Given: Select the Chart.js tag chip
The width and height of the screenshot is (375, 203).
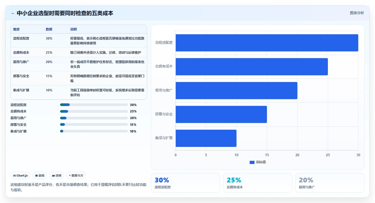Looking at the screenshot, I should [x=21, y=175].
